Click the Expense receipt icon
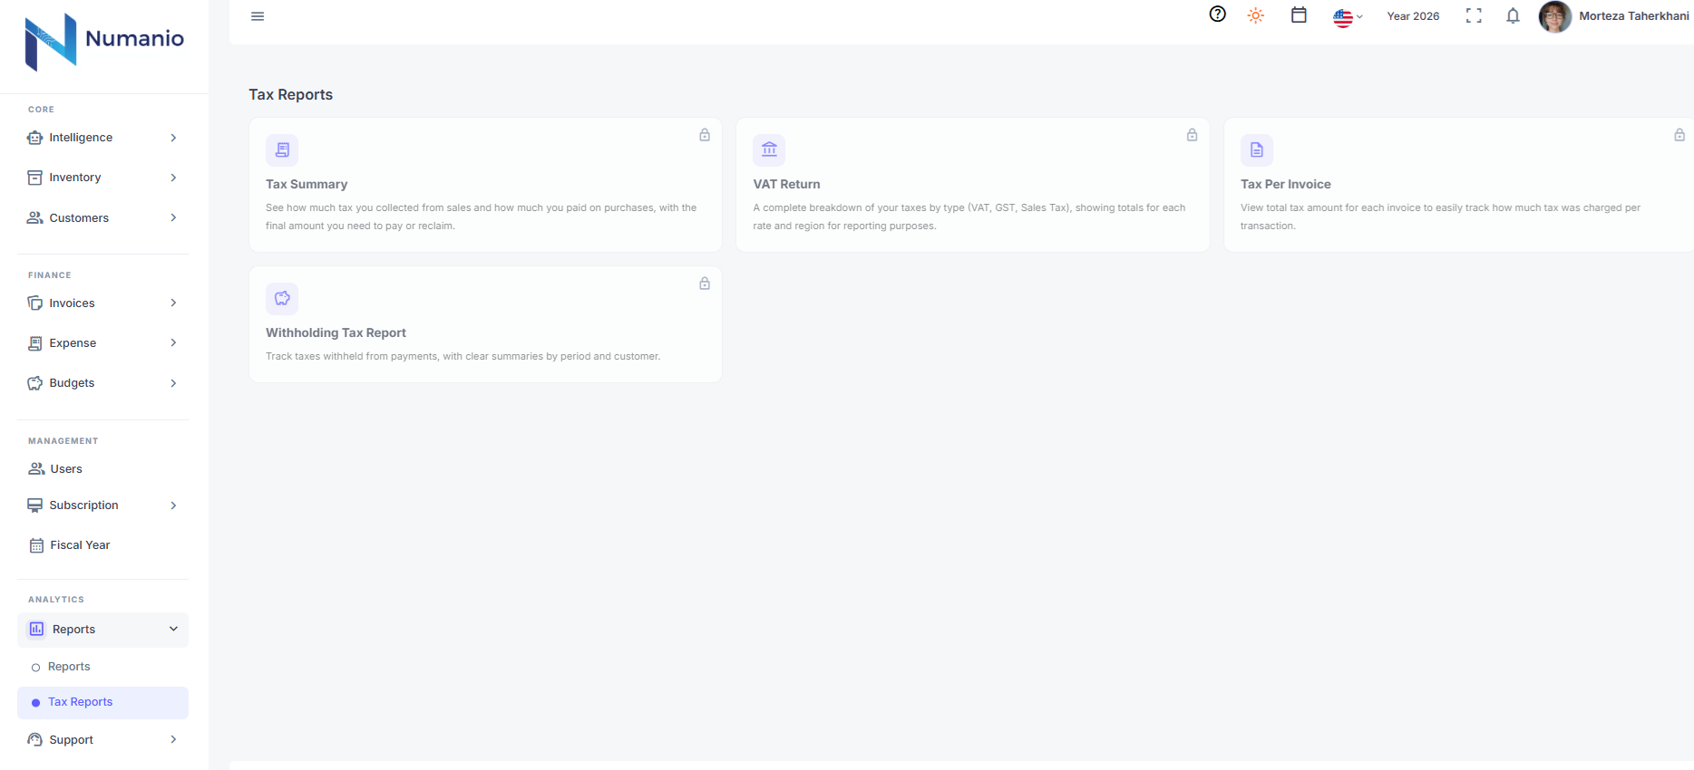Image resolution: width=1694 pixels, height=770 pixels. click(35, 343)
